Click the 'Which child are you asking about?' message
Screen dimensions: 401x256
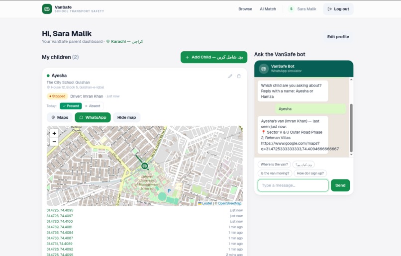(293, 91)
